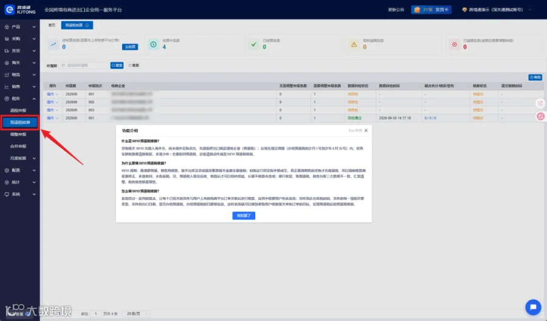Open the 操作 dropdown for batch 002
547x321 pixels.
tap(52, 102)
